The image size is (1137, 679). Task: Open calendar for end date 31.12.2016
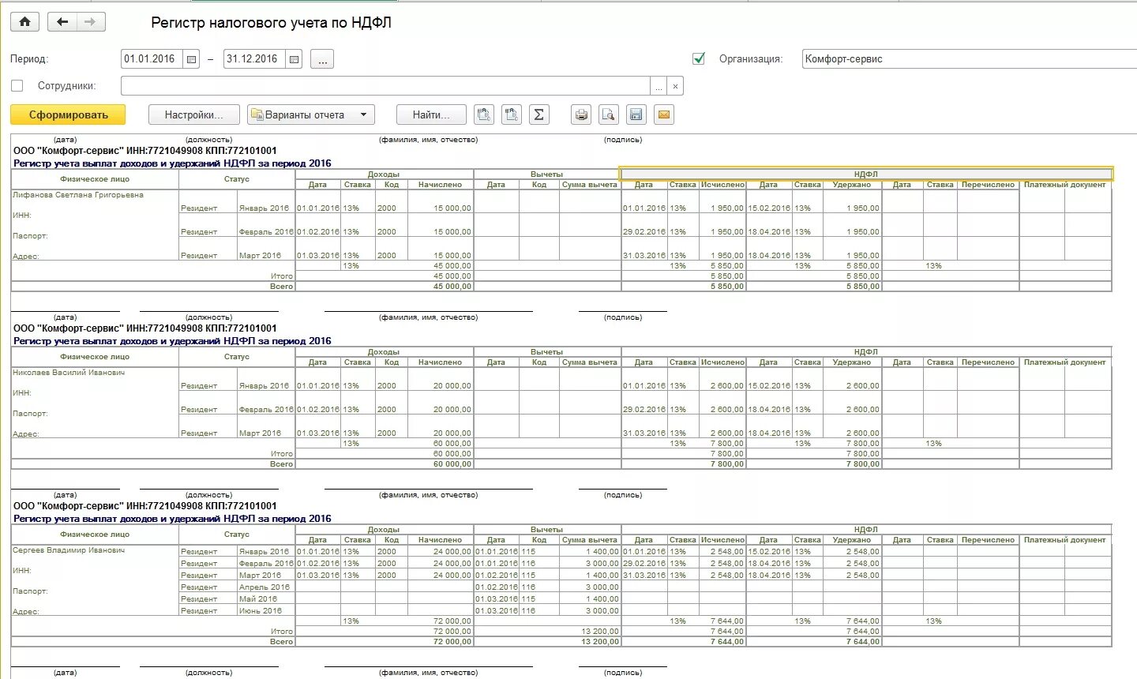click(294, 59)
